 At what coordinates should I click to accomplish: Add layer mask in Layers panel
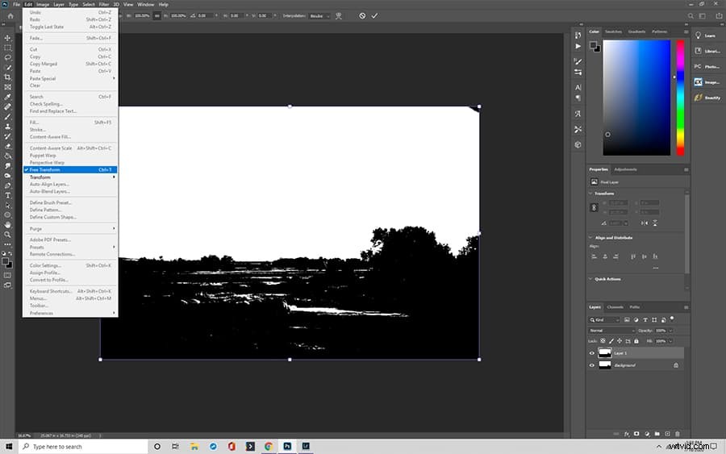tap(636, 434)
